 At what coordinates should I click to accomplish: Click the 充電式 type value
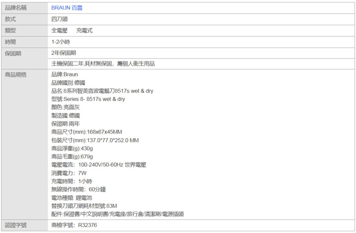84,31
